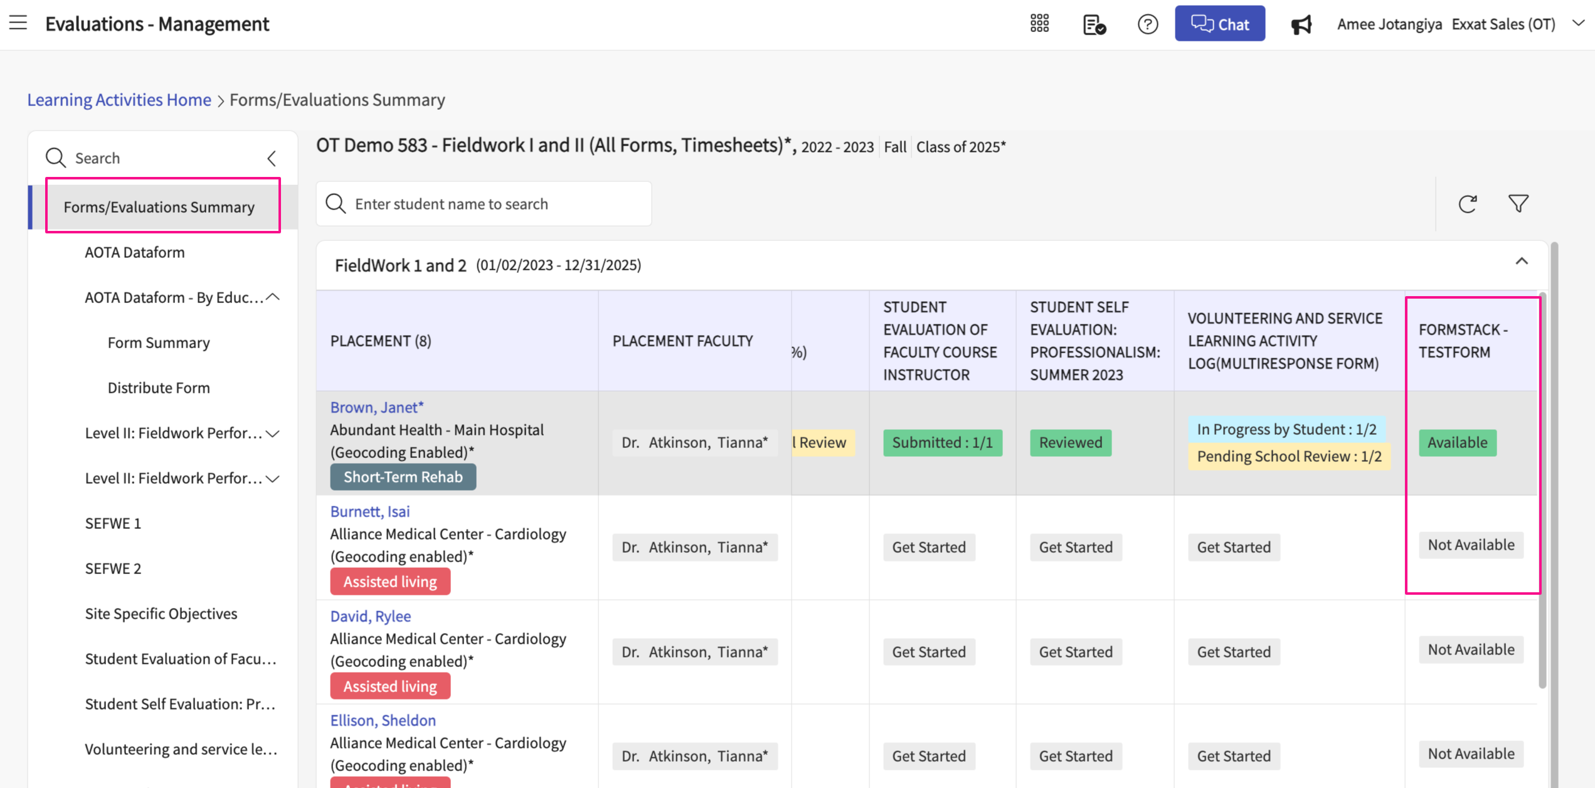Click the task checklist icon in header
Image resolution: width=1595 pixels, height=788 pixels.
point(1094,24)
